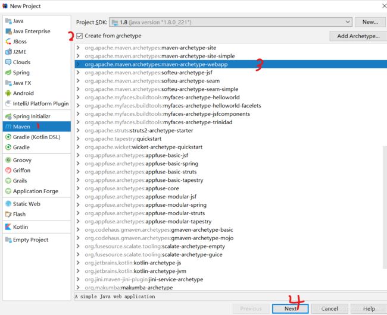Click the Spring leaf icon
This screenshot has width=387, height=315.
pyautogui.click(x=8, y=73)
